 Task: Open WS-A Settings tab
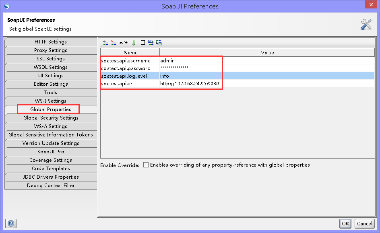pyautogui.click(x=51, y=126)
